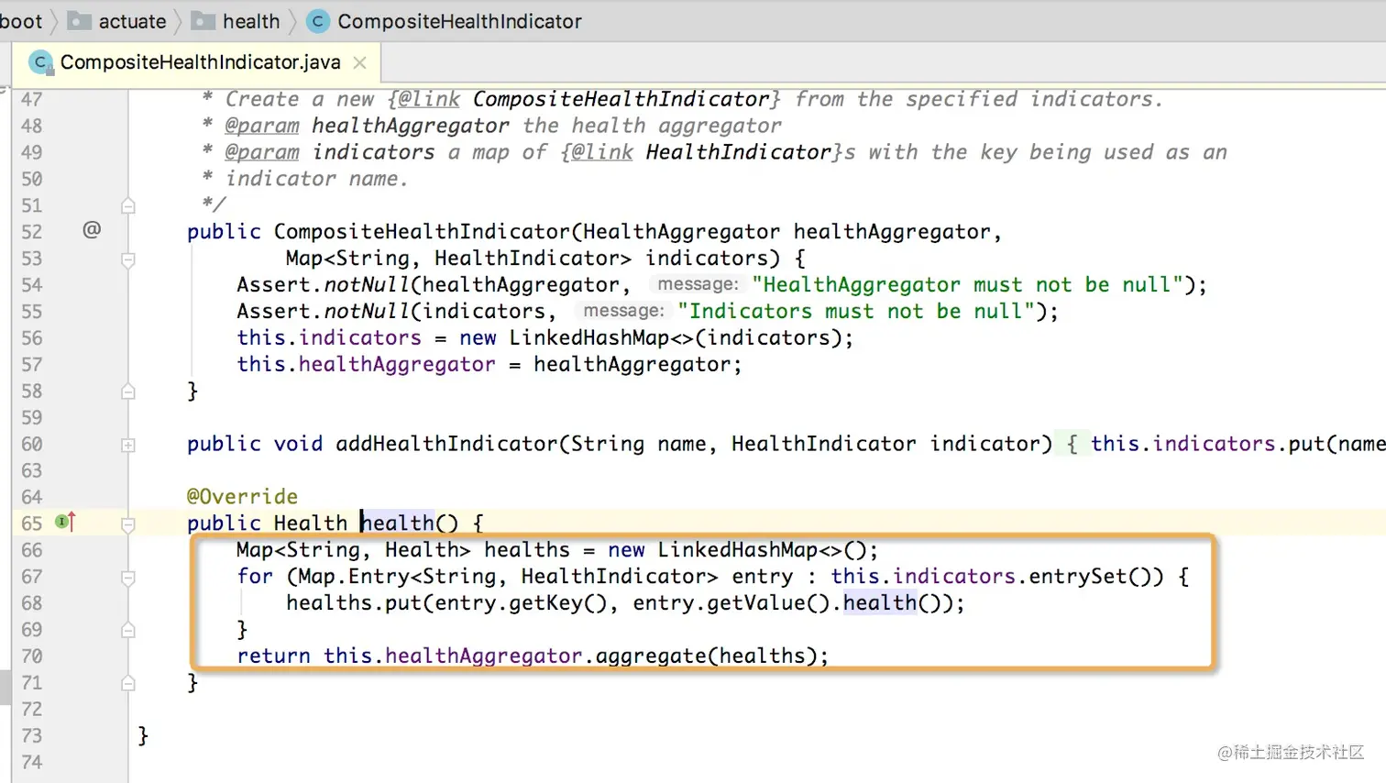Click line number 56 in the gutter

click(31, 338)
